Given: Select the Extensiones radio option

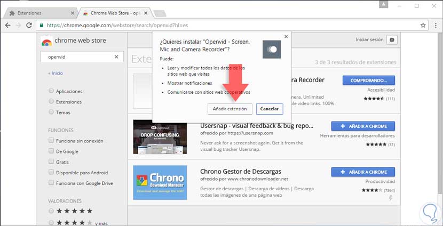Looking at the screenshot, I should click(51, 101).
